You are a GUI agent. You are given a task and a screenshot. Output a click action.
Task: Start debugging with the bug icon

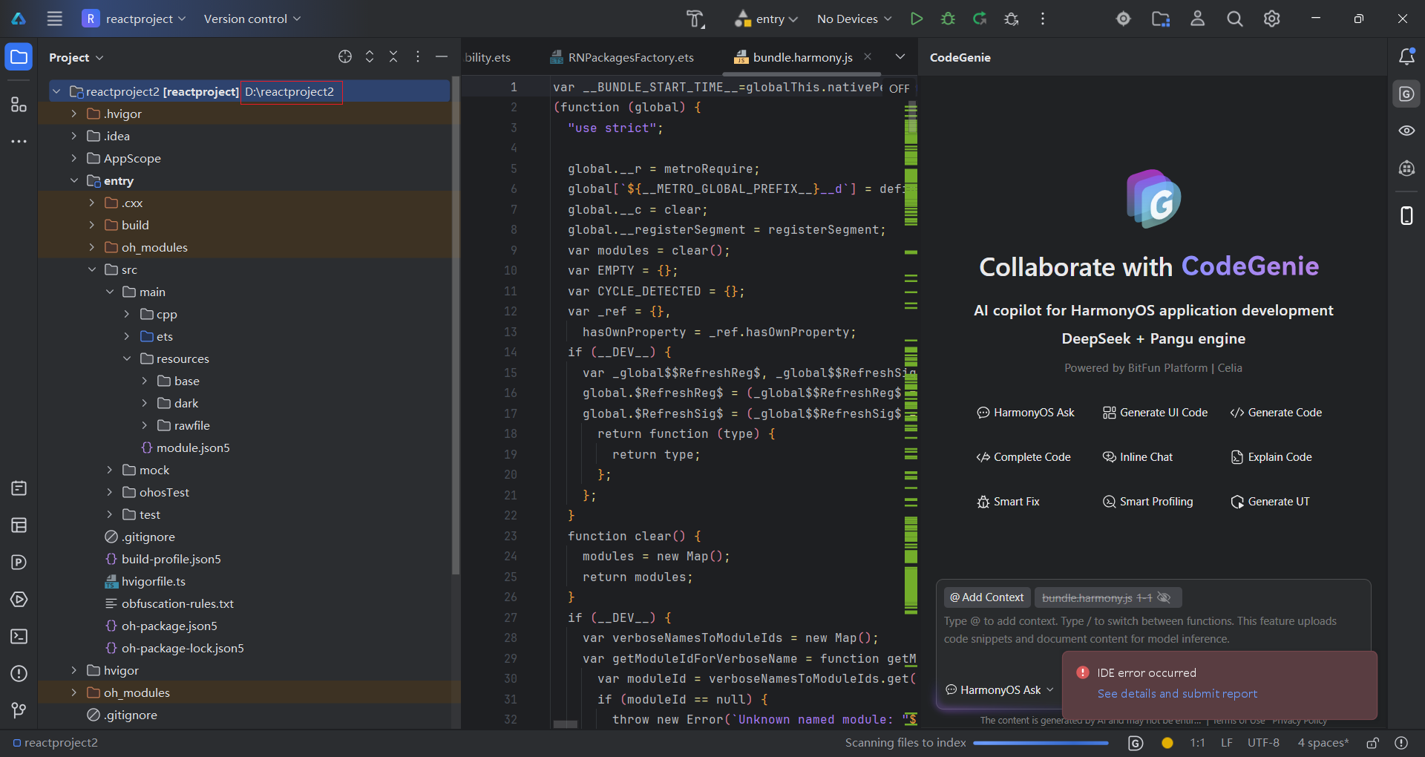click(x=948, y=19)
